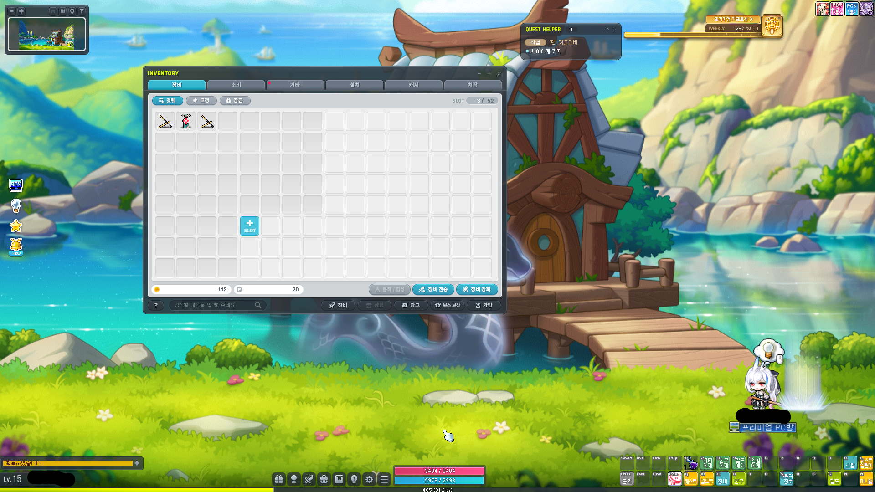This screenshot has width=875, height=492.
Task: Click the minimap preview thumbnail
Action: pyautogui.click(x=46, y=35)
